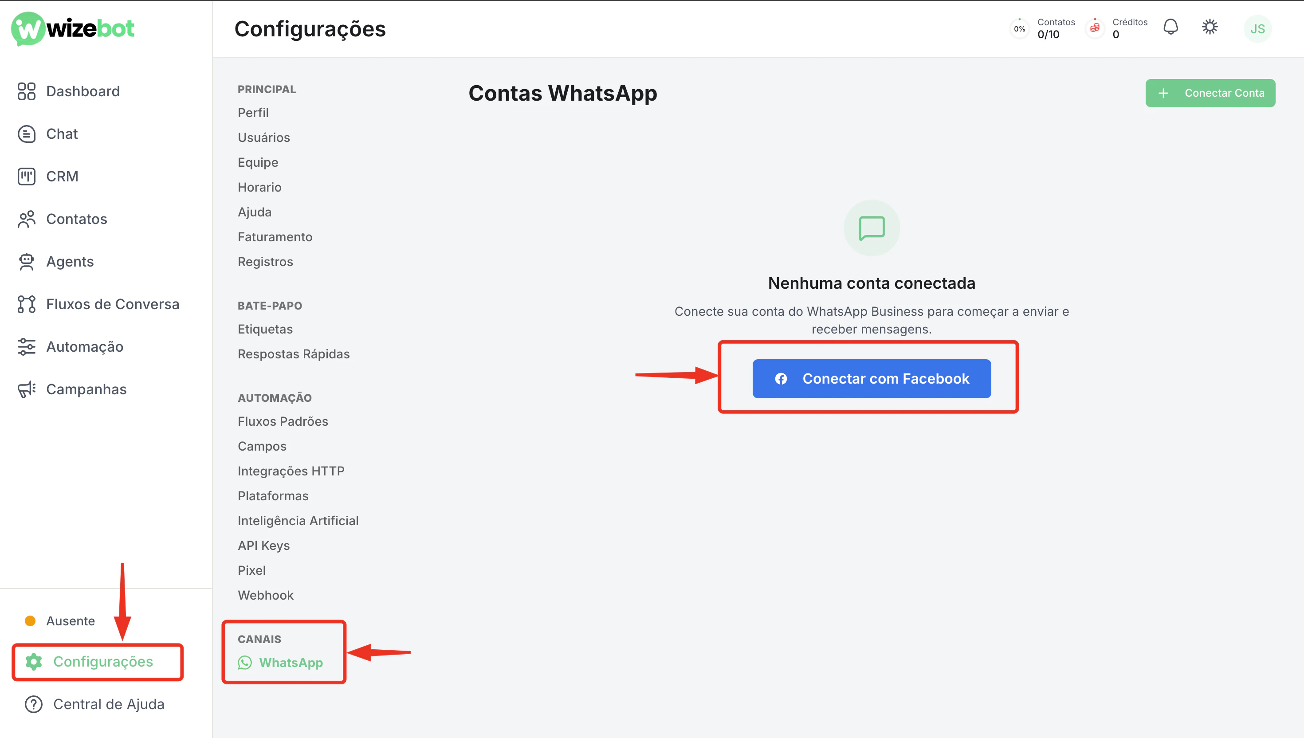Open Fluxos de Conversa

click(x=113, y=304)
